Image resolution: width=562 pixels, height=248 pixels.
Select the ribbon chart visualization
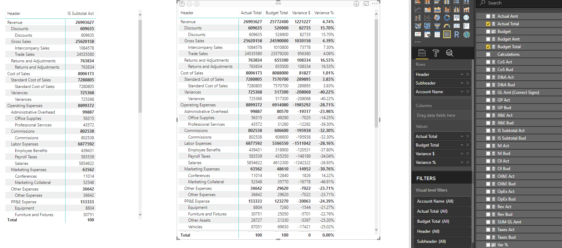tap(466, 9)
